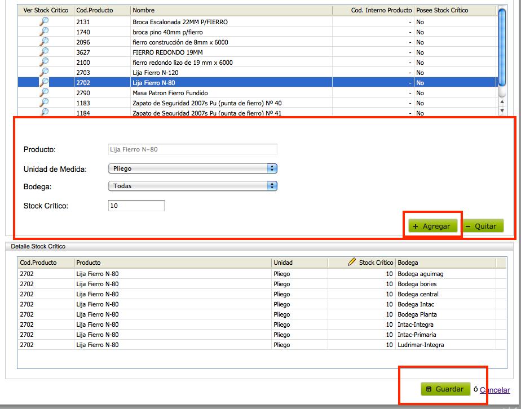Screen dimensions: 521x409
Task: Click Posee Stock Crítico column header
Action: (455, 10)
